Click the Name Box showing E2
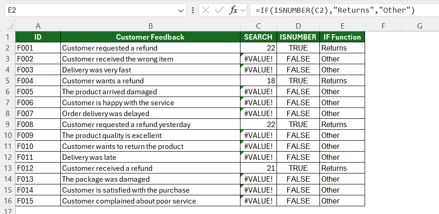The image size is (439, 214). point(95,10)
